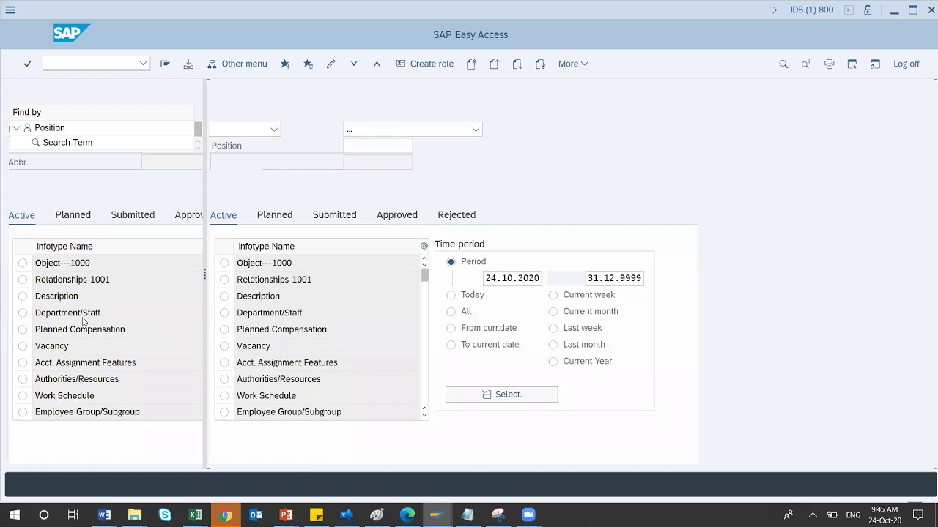Click the session window icon before Log off
Image resolution: width=938 pixels, height=527 pixels.
coord(875,64)
